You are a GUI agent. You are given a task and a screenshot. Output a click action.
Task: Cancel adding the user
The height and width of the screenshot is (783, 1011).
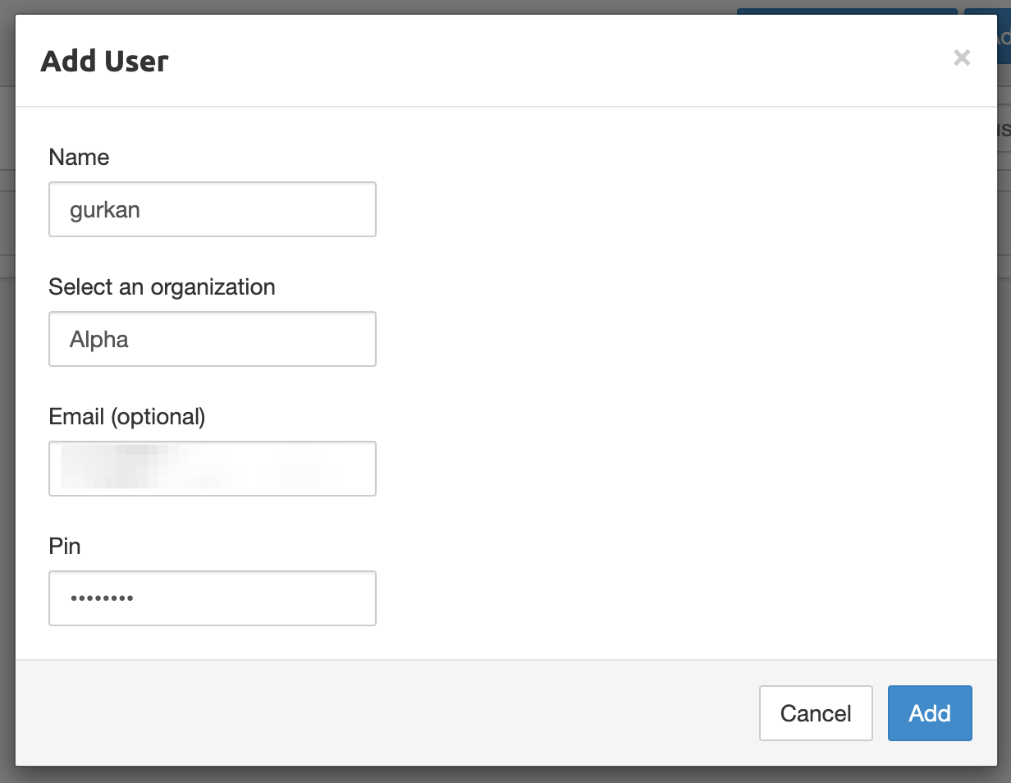(x=816, y=713)
